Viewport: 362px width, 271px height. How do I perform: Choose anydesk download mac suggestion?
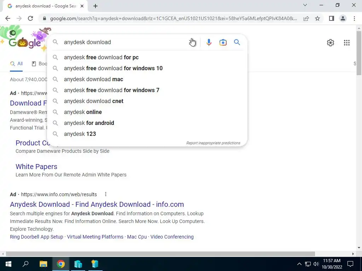147,79
